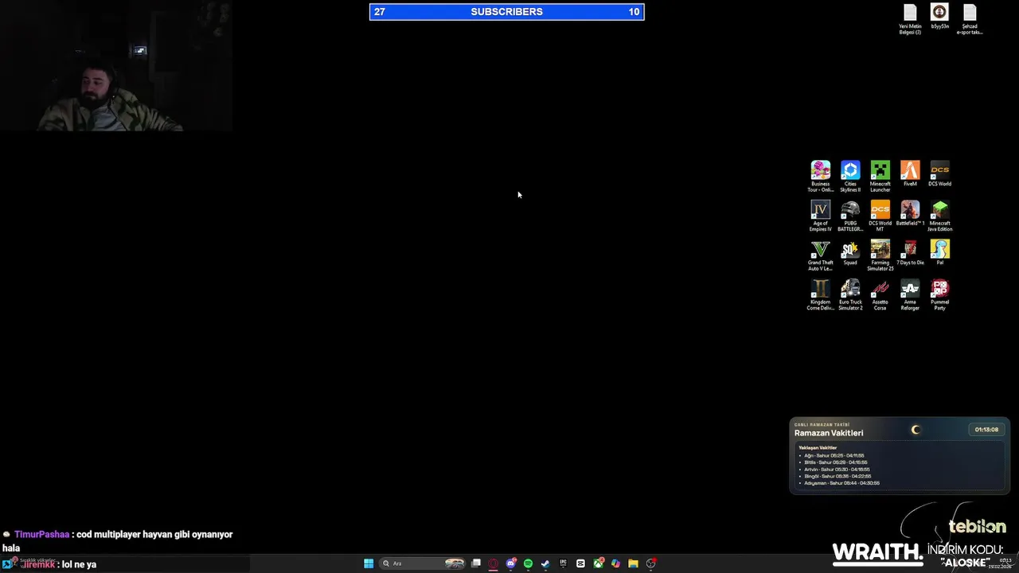Click the Bitlis Sahur time row

[x=835, y=462]
